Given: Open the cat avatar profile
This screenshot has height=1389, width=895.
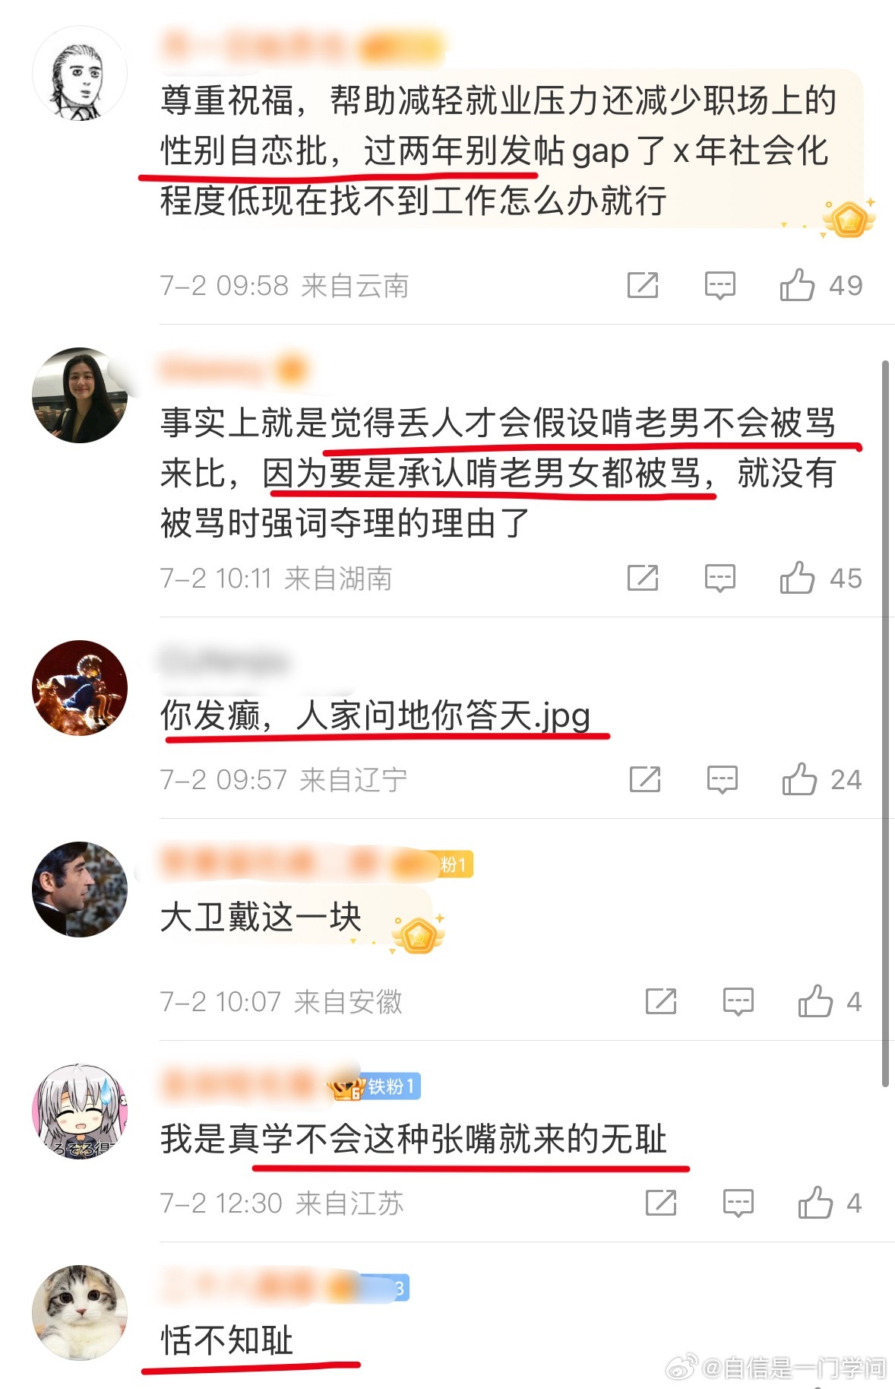Looking at the screenshot, I should [x=80, y=1312].
